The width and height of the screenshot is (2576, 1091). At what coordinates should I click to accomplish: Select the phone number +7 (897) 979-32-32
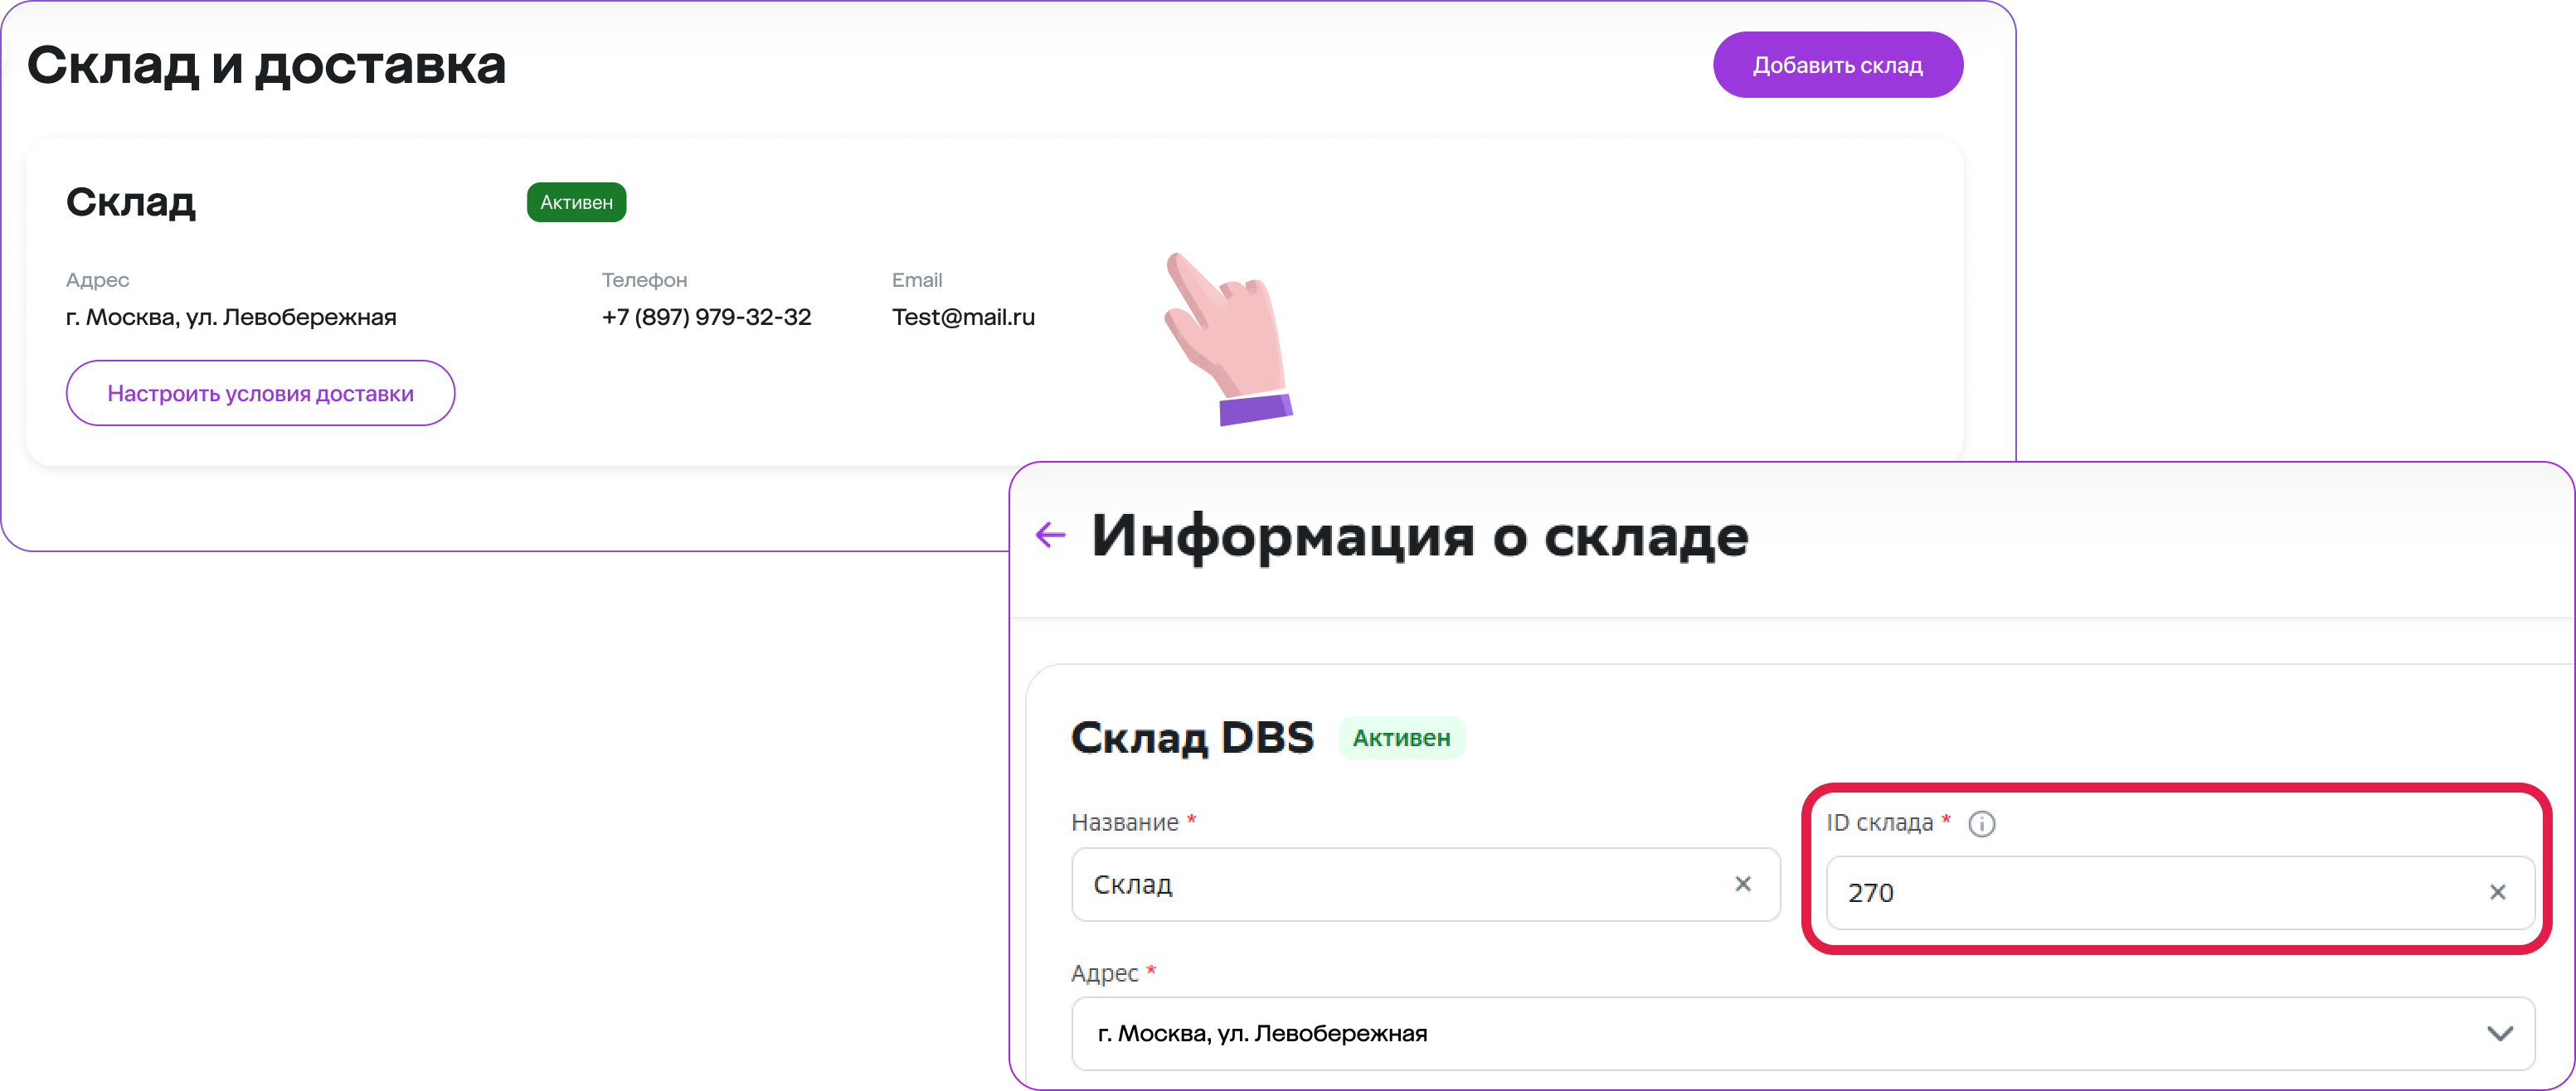click(x=706, y=317)
